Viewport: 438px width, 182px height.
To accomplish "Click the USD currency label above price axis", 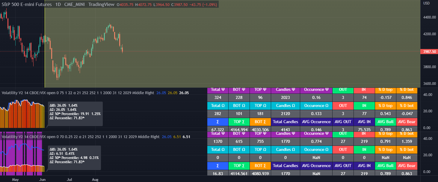I will point(426,3).
